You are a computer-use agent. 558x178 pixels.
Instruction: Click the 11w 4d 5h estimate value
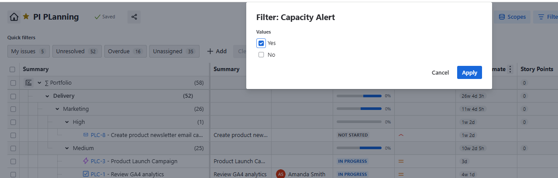[x=473, y=109]
